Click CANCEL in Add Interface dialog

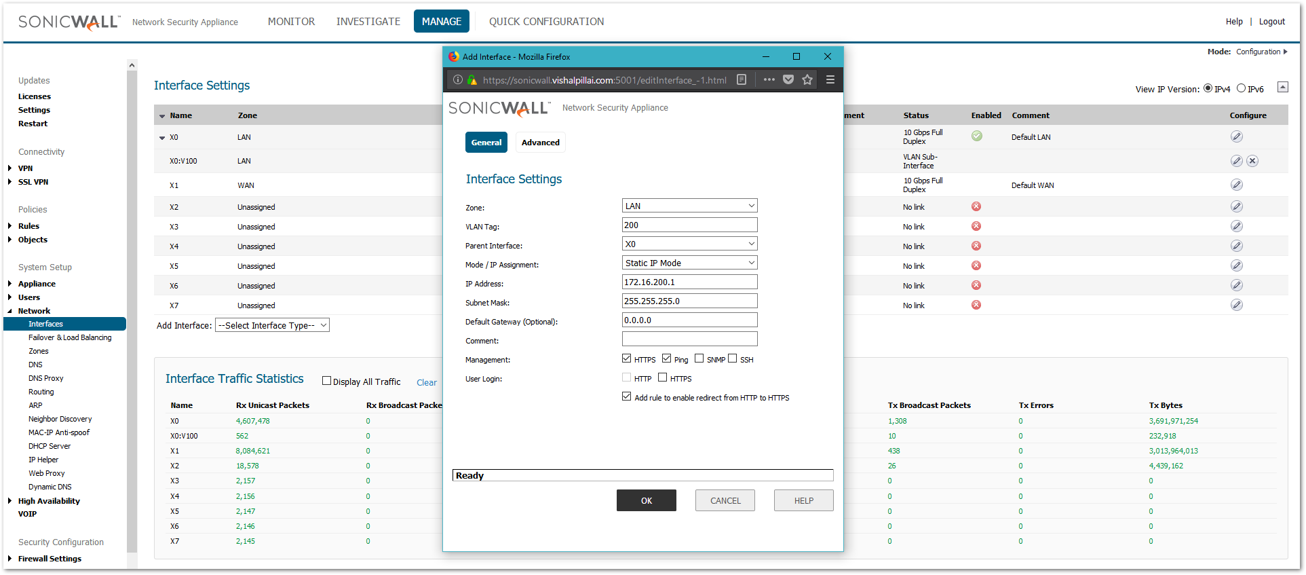click(725, 500)
